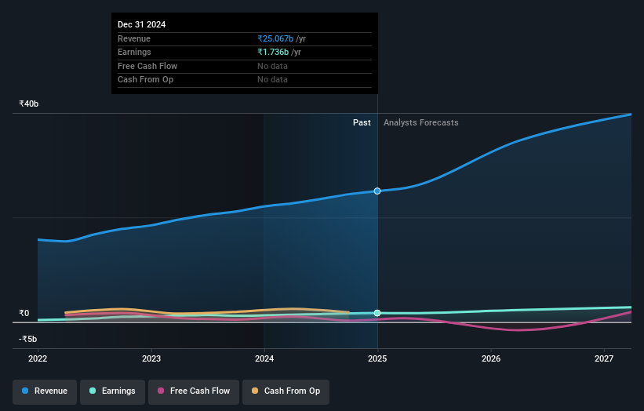
Task: Click the -₹5b y-axis label
Action: [x=28, y=339]
